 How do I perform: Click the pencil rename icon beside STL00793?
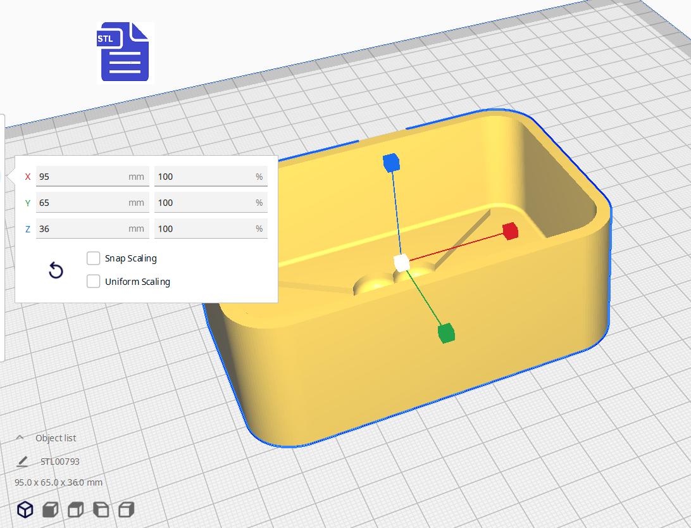coord(22,462)
